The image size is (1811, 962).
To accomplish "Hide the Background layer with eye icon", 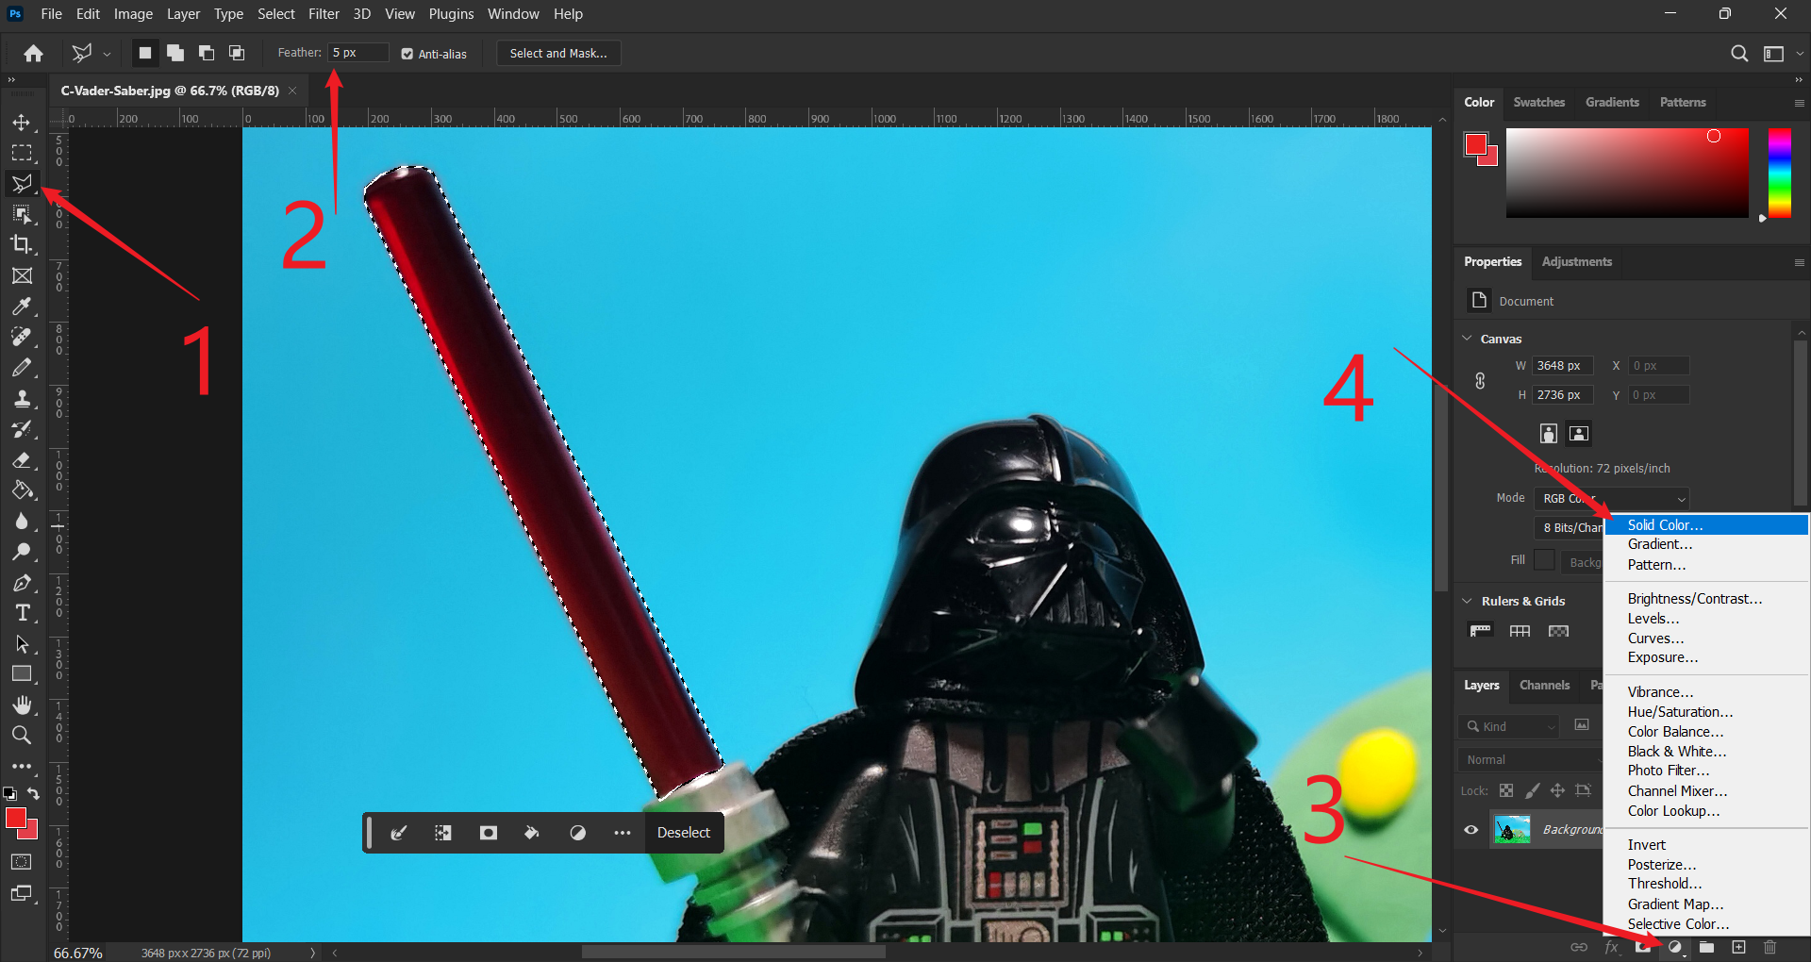I will (x=1470, y=830).
